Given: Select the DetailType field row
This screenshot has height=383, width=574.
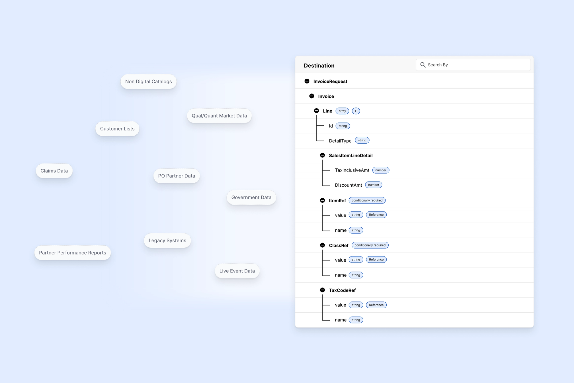Looking at the screenshot, I should click(340, 141).
